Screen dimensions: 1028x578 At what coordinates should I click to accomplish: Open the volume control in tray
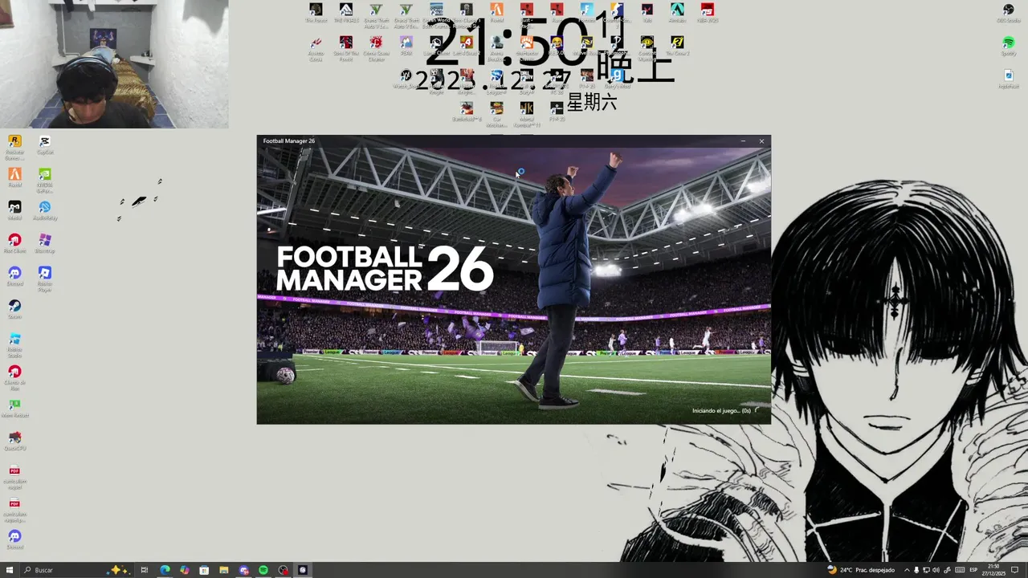click(x=936, y=570)
